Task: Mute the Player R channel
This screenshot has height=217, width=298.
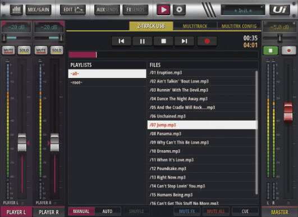Action: tap(41, 50)
